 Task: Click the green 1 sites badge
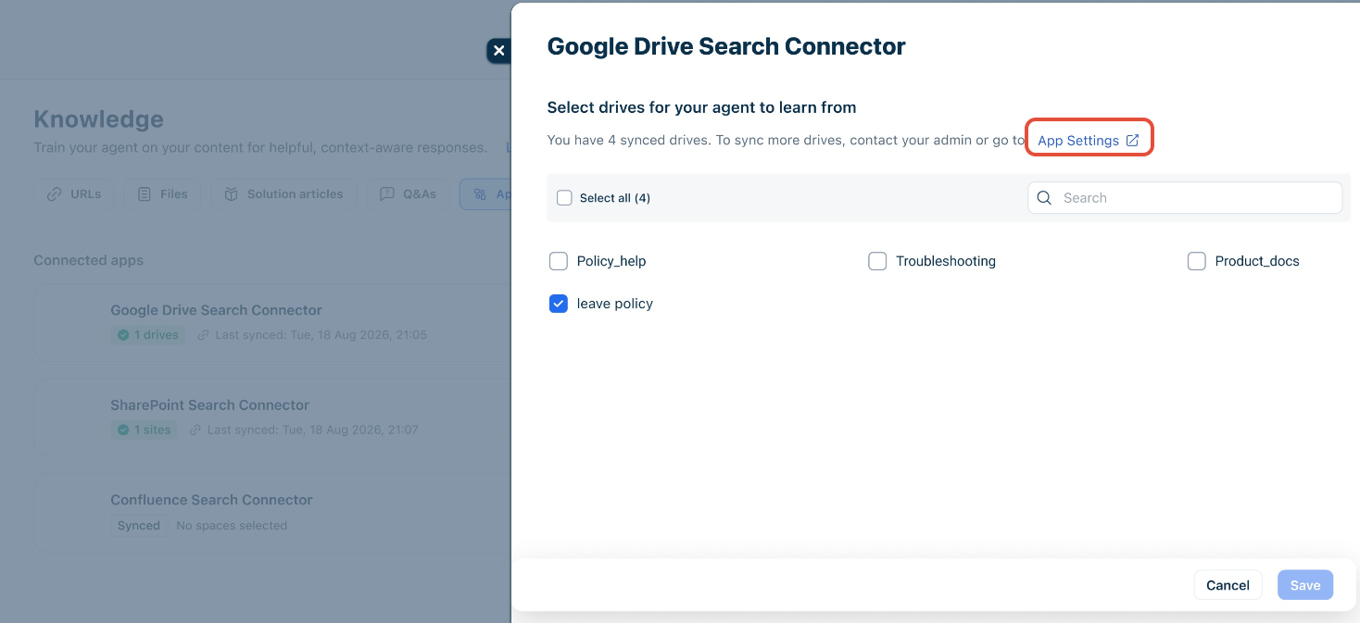pyautogui.click(x=145, y=430)
